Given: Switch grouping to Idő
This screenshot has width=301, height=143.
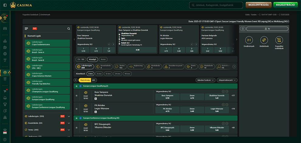Looking at the screenshot, I should click(x=94, y=80).
